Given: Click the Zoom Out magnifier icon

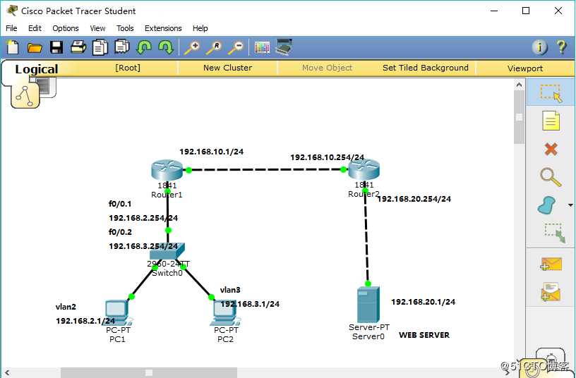Looking at the screenshot, I should pos(236,47).
